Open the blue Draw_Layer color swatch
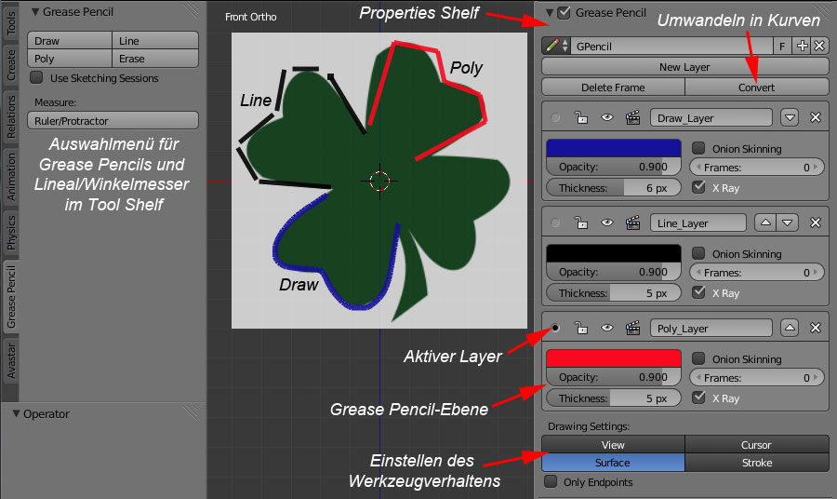The width and height of the screenshot is (837, 499). pos(614,149)
